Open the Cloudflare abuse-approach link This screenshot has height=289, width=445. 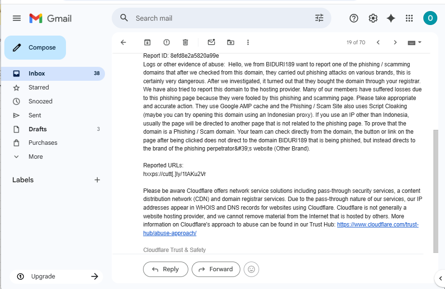(x=378, y=225)
